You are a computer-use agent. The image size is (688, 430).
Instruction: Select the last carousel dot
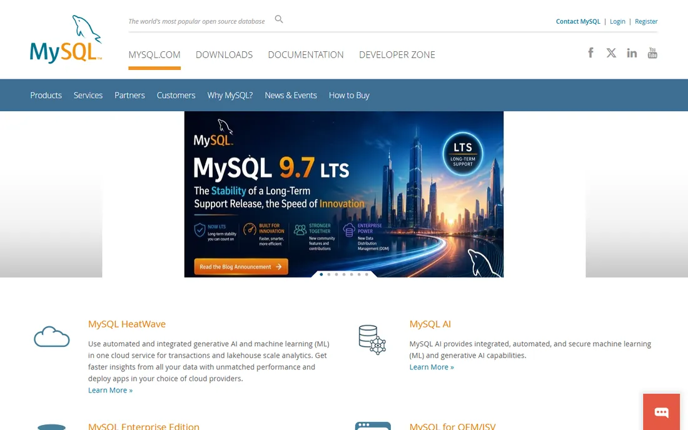(x=367, y=274)
